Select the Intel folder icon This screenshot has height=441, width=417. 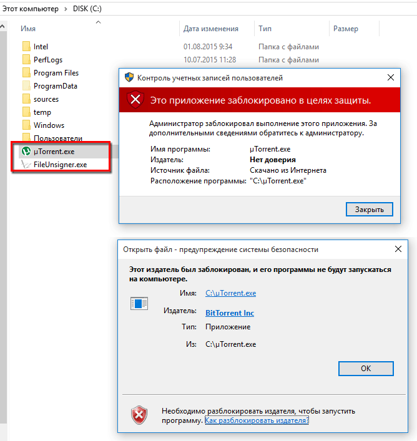coord(26,46)
